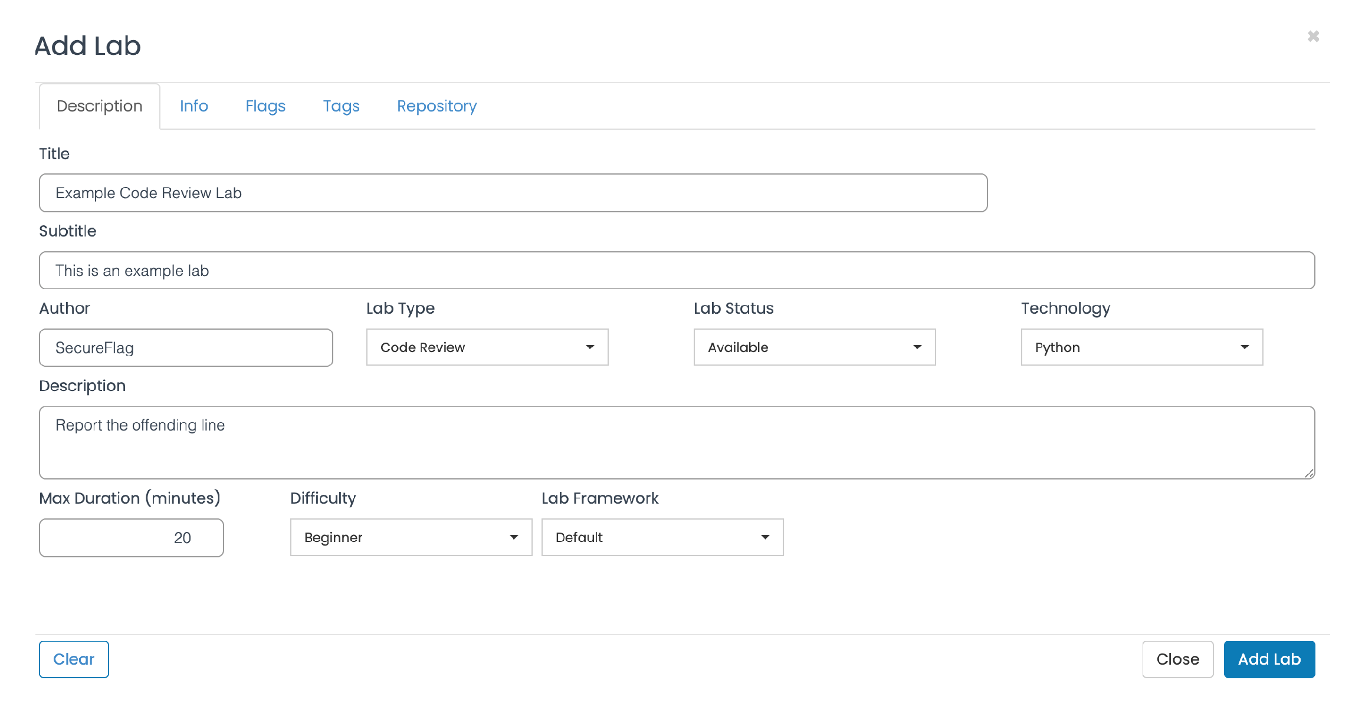Select the Flags tab
This screenshot has height=703, width=1352.
tap(265, 106)
